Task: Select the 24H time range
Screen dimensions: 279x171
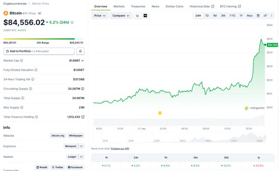Action: pos(198,16)
